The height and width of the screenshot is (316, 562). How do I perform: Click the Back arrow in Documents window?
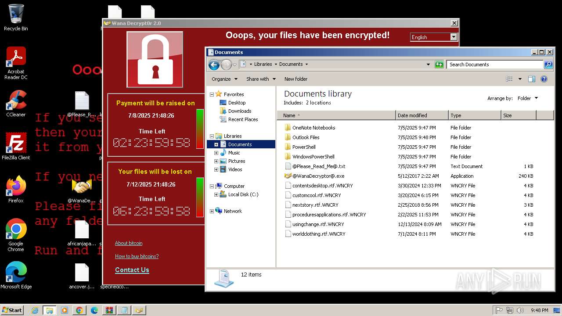(x=214, y=65)
